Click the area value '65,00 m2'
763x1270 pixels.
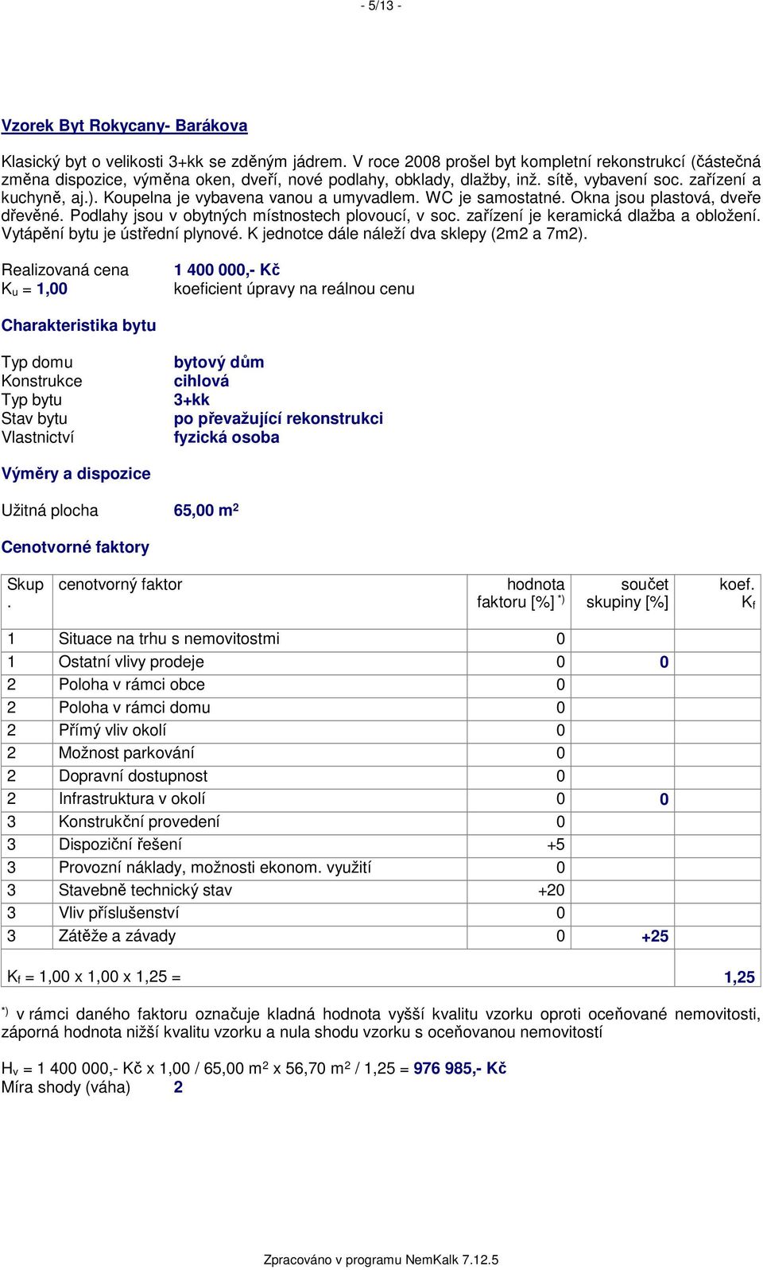pyautogui.click(x=207, y=511)
